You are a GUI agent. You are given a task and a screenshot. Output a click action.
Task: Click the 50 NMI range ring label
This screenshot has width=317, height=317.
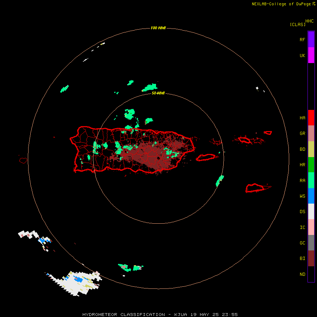pos(158,93)
